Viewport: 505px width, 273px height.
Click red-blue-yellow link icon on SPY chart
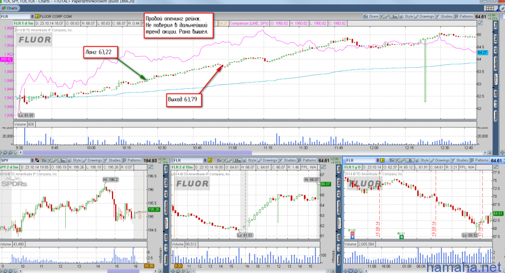point(37,160)
